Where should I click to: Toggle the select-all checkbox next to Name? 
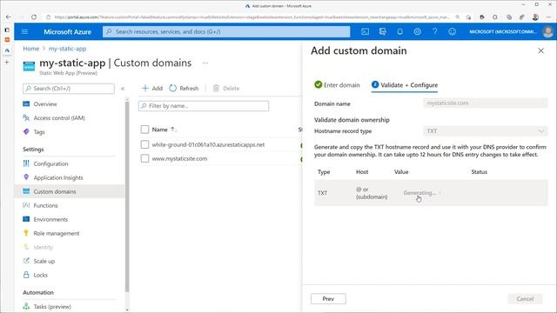(x=144, y=130)
